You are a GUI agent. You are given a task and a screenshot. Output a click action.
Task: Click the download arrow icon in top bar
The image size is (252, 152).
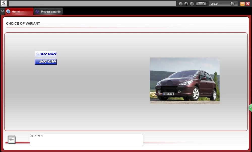coord(181,4)
